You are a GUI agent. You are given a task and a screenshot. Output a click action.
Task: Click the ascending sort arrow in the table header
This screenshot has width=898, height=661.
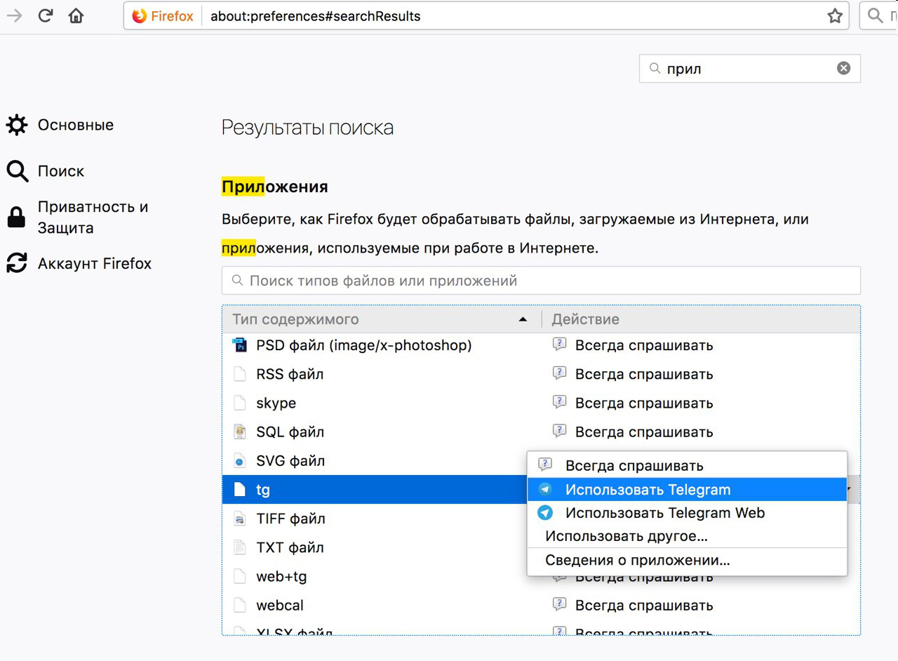tap(523, 320)
